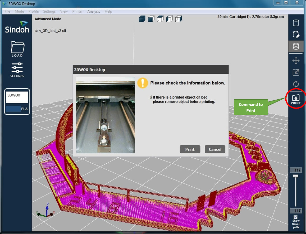Minimize the 3DWOX Desktop window
This screenshot has height=234, width=306.
tap(278, 3)
